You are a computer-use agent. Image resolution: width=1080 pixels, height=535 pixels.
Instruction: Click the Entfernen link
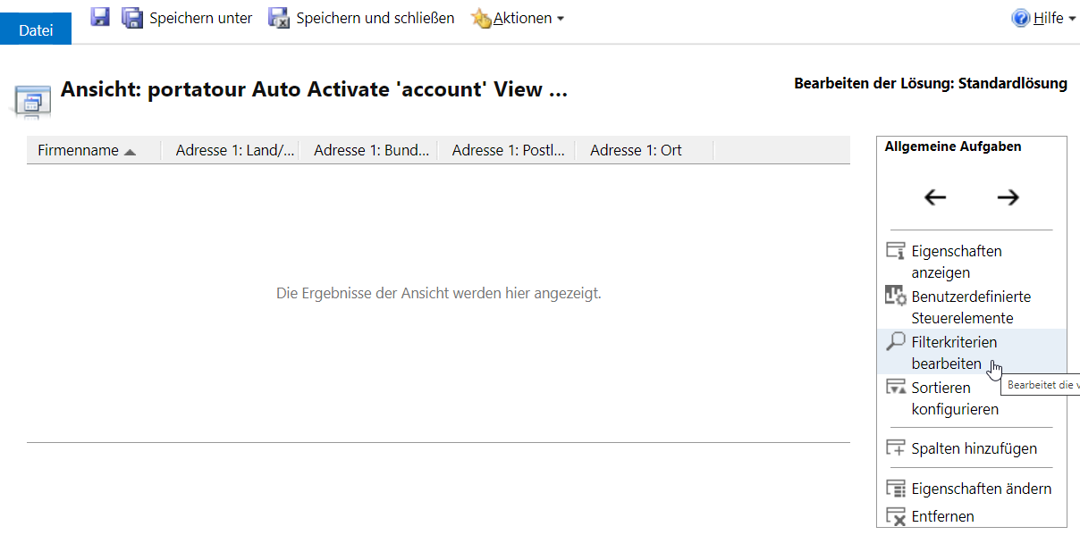942,516
